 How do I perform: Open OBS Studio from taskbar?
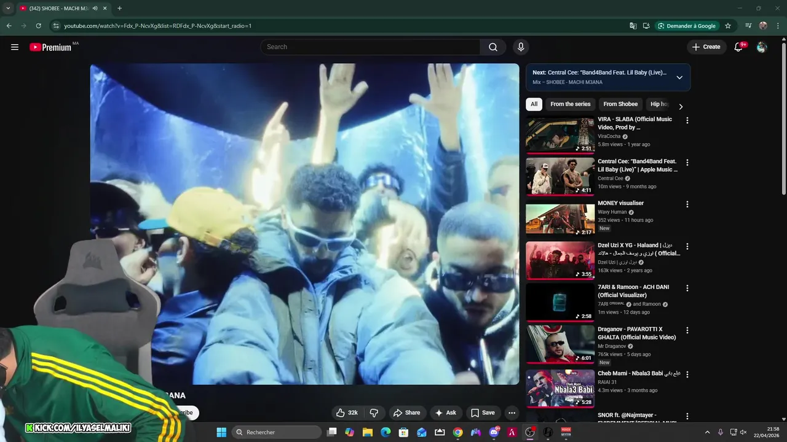coord(530,432)
